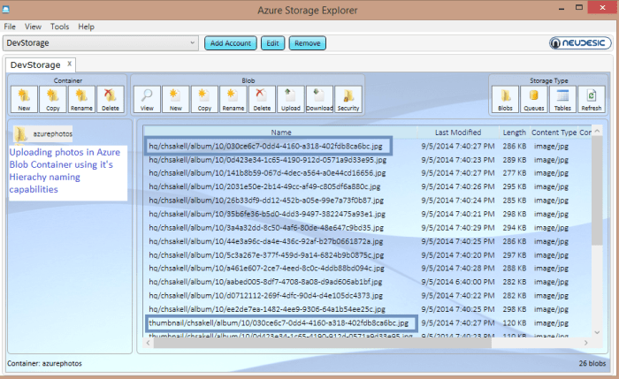Sort by Length column header

514,133
